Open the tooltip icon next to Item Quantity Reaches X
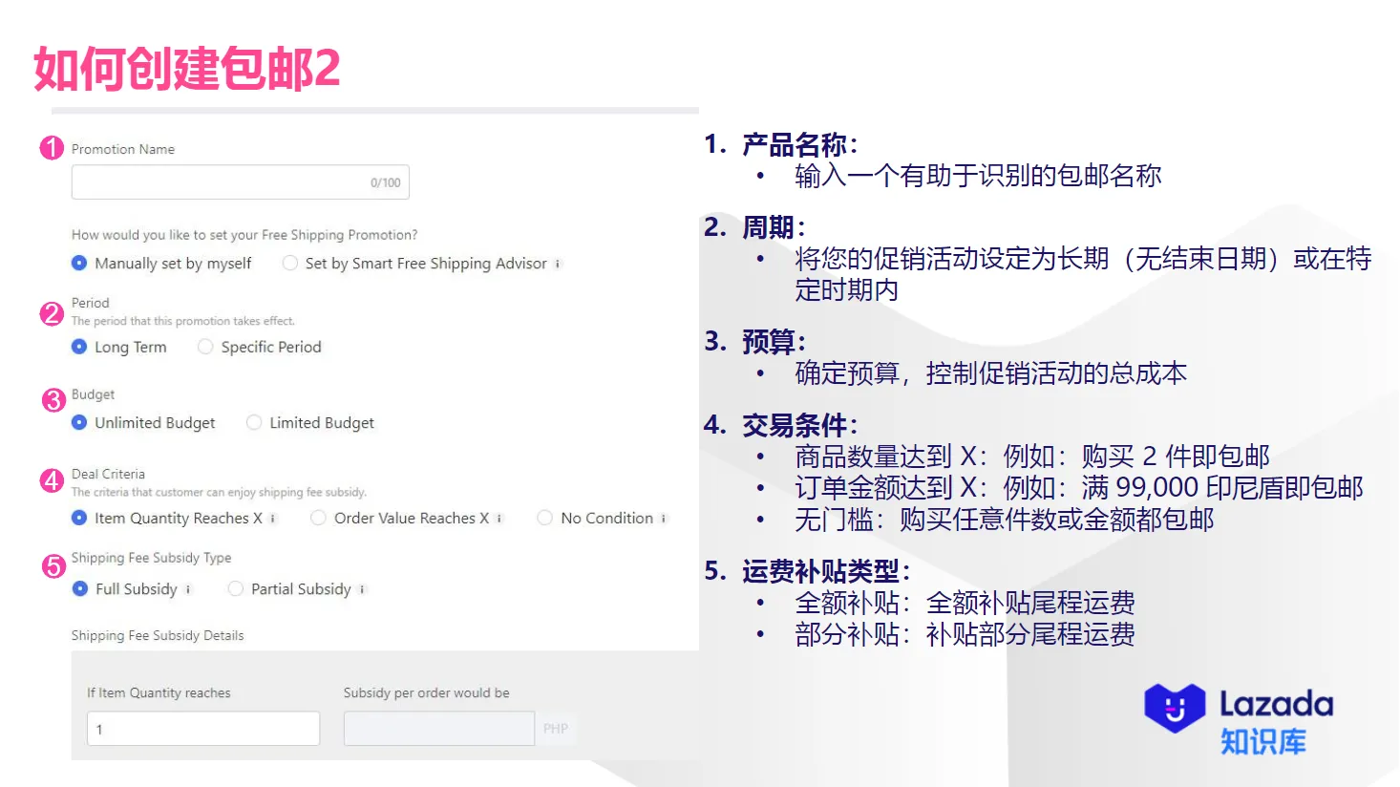 coord(273,518)
